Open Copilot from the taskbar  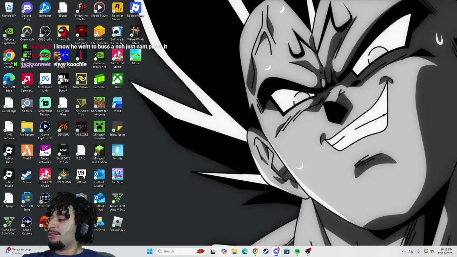pos(224,251)
